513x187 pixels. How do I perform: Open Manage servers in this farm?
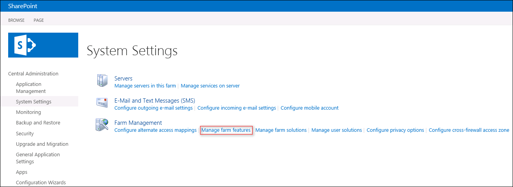(145, 86)
